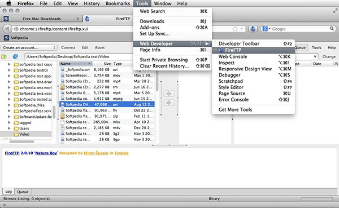Viewport: 339px width, 208px height.
Task: Click the refresh local directory icon
Action: 15,56
